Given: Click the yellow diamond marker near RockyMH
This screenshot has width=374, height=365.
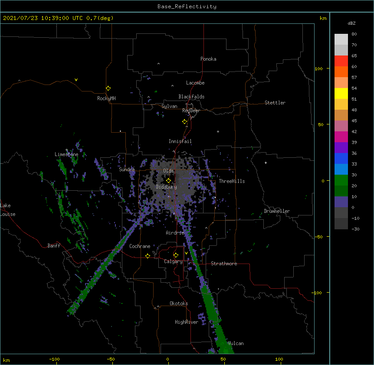Looking at the screenshot, I should pyautogui.click(x=108, y=88).
